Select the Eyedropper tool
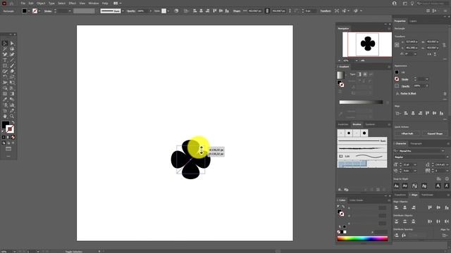451x253 pixels. click(5, 99)
